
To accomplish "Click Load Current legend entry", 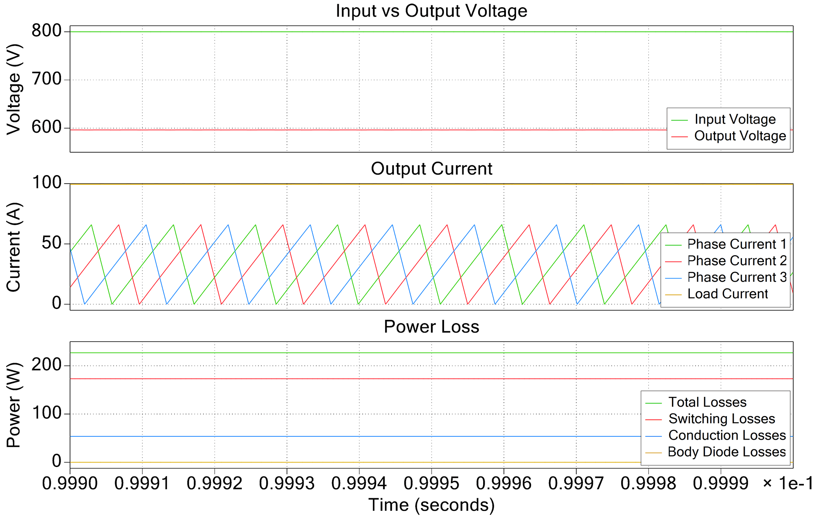I will click(x=727, y=294).
